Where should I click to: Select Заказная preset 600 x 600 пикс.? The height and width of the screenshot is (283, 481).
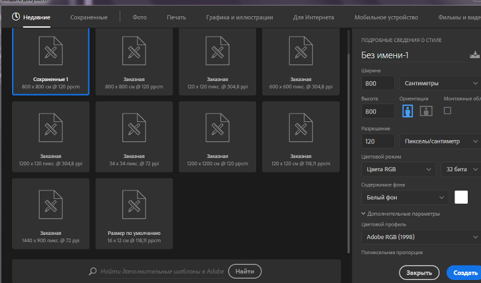point(301,61)
